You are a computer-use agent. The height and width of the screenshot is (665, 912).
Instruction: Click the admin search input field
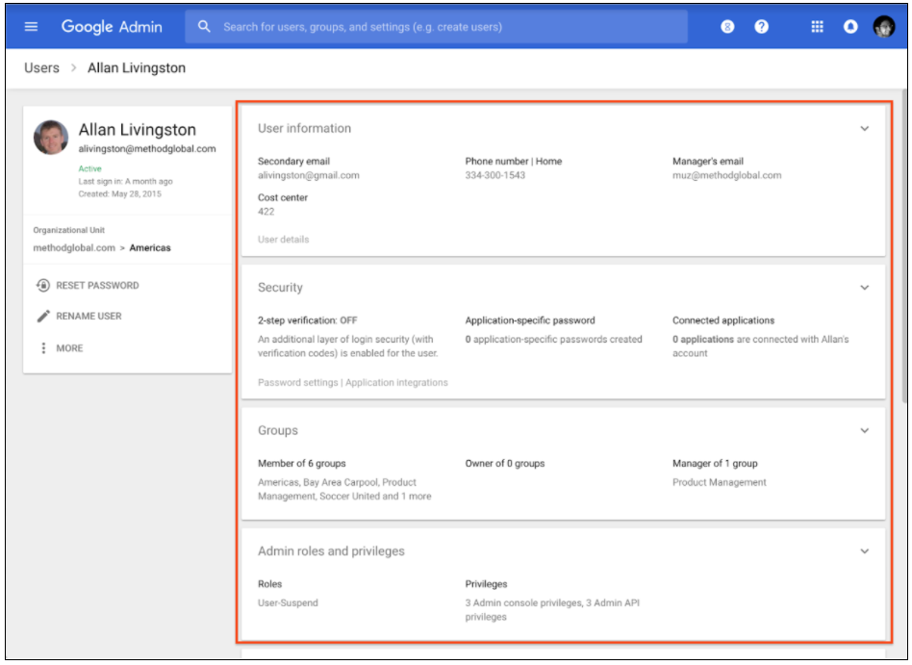tap(443, 27)
